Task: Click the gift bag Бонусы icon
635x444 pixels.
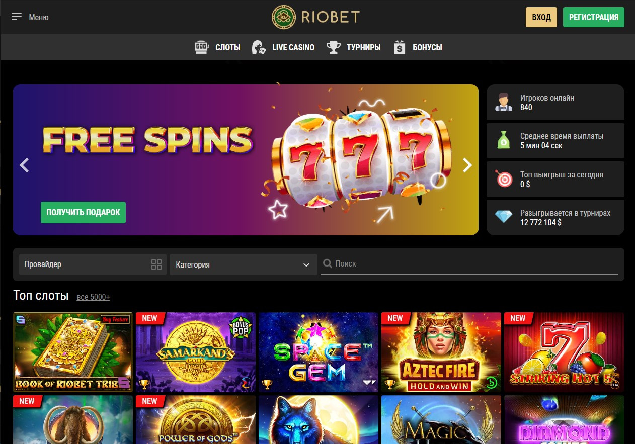Action: click(400, 47)
